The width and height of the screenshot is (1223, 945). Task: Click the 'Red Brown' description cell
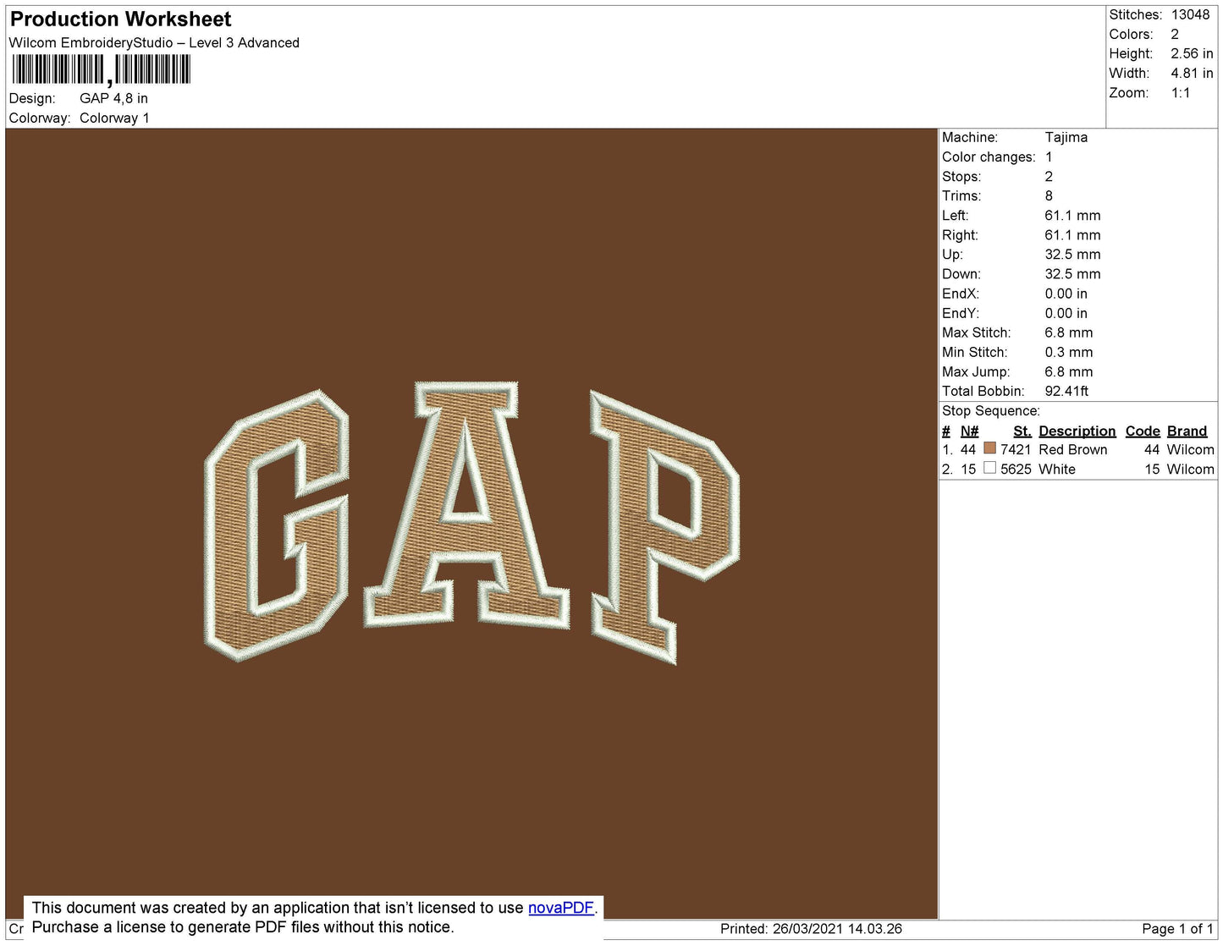(x=1072, y=450)
